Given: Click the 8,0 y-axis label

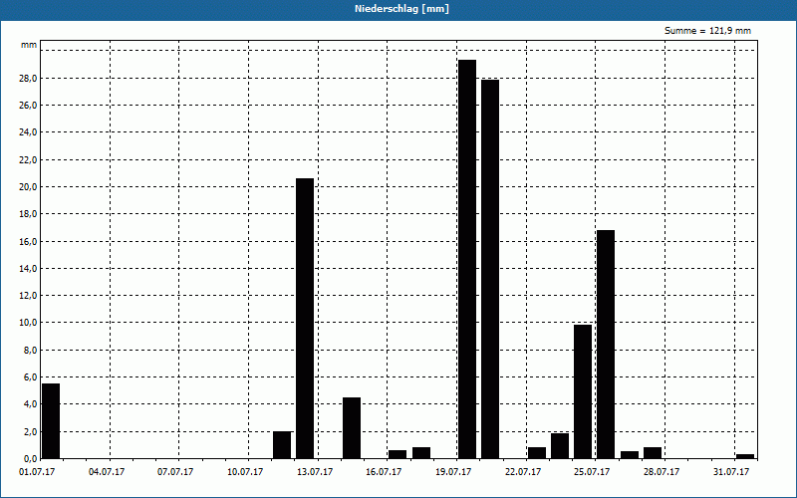Looking at the screenshot, I should pyautogui.click(x=30, y=351).
